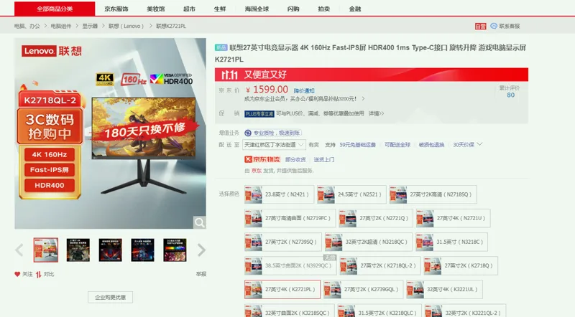Image resolution: width=575 pixels, height=317 pixels.
Task: Click the heart 关注 favorite icon
Action: pyautogui.click(x=17, y=274)
